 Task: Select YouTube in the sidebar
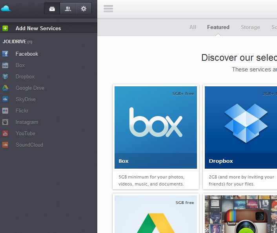(25, 133)
